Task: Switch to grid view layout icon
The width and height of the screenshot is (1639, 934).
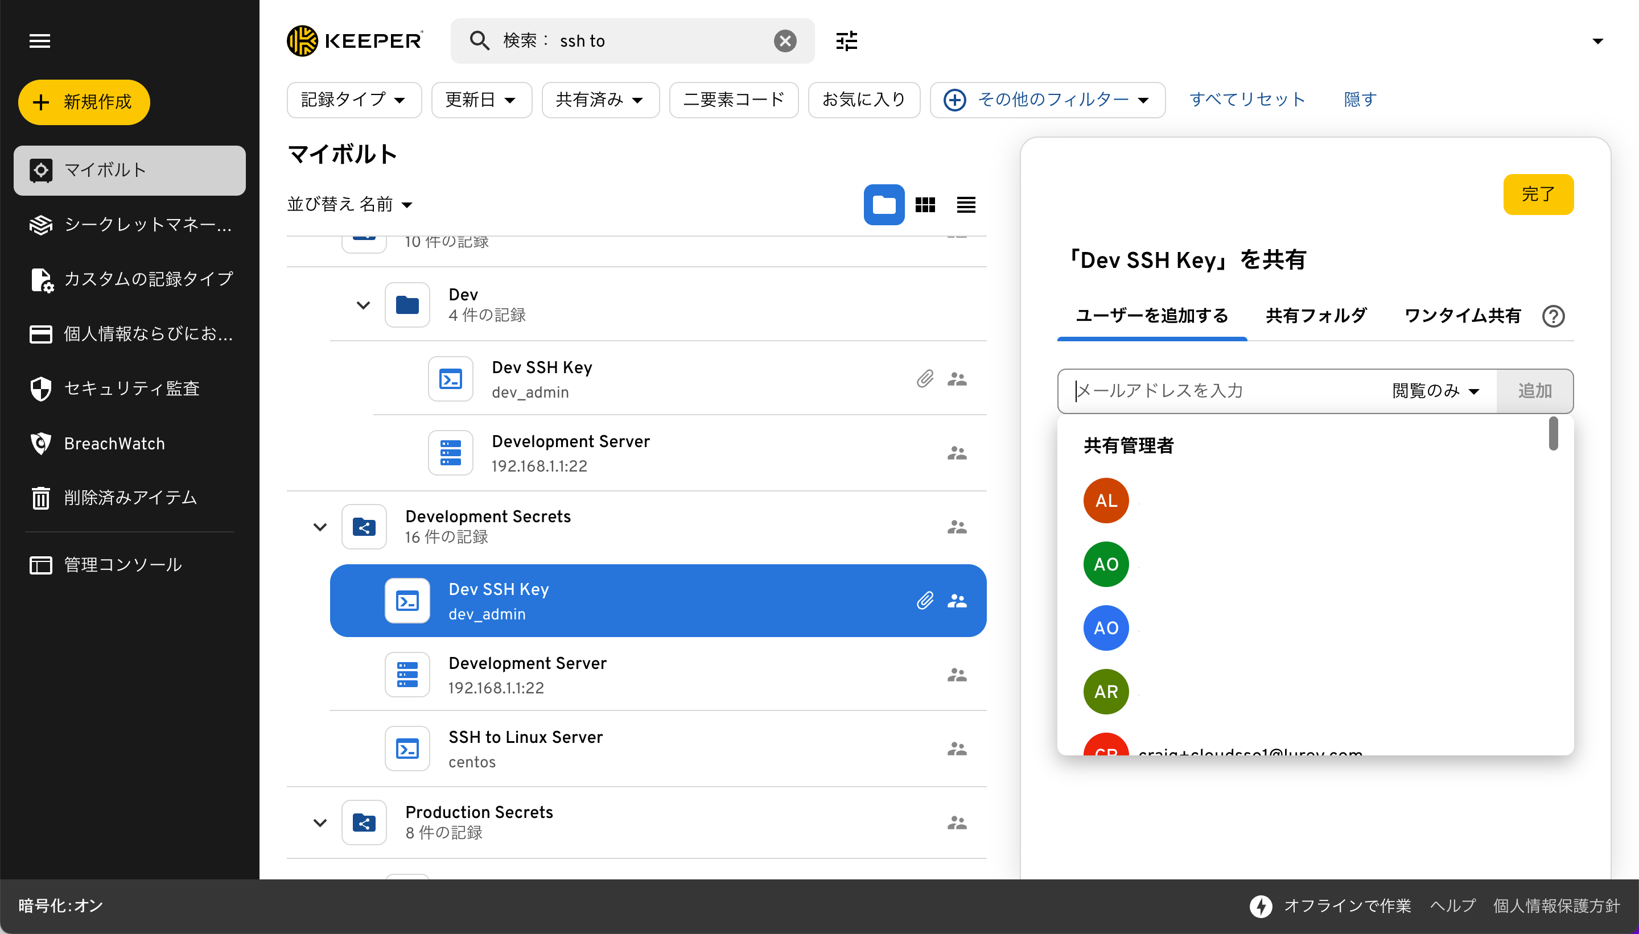Action: point(925,205)
